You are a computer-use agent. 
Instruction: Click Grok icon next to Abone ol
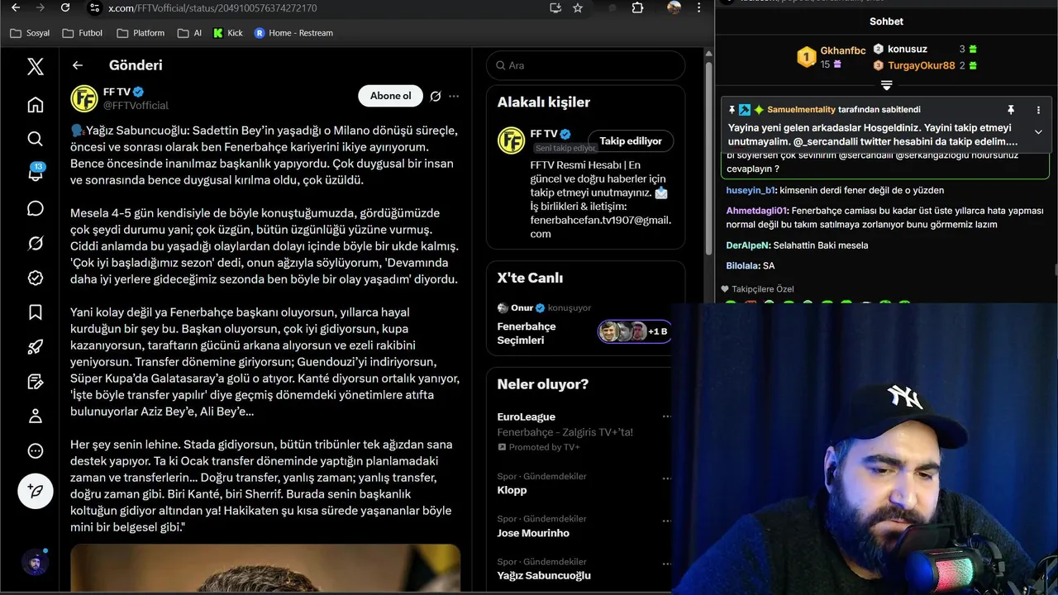[436, 96]
